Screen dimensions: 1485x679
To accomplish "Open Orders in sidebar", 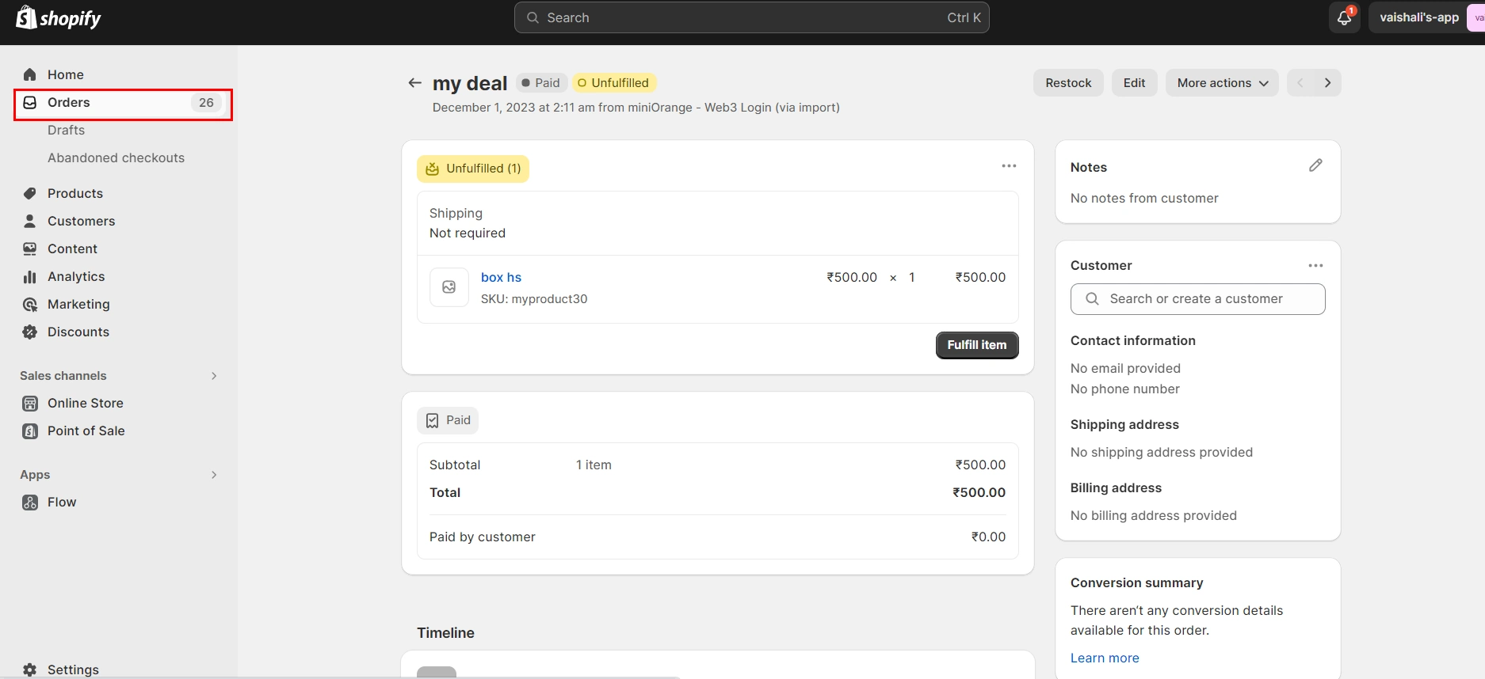I will click(x=123, y=102).
